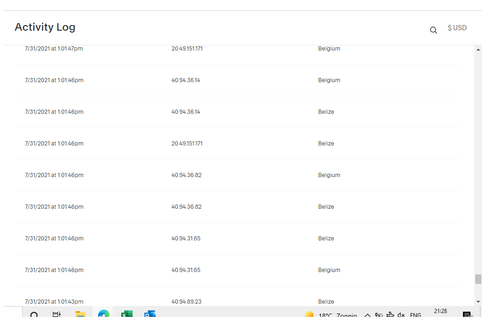
Task: Click Belize in the 20.49.151.171 row
Action: click(326, 144)
